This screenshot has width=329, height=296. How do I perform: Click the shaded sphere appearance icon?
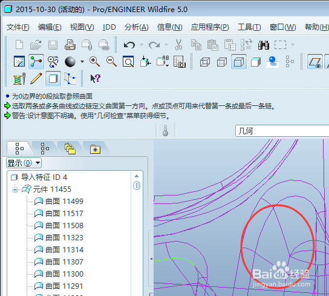70,62
